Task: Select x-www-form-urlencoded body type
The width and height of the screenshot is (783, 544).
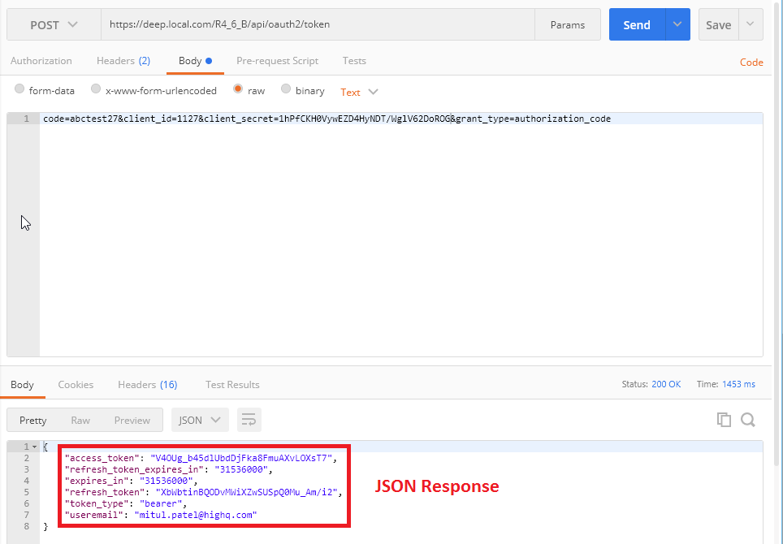Action: (x=96, y=90)
